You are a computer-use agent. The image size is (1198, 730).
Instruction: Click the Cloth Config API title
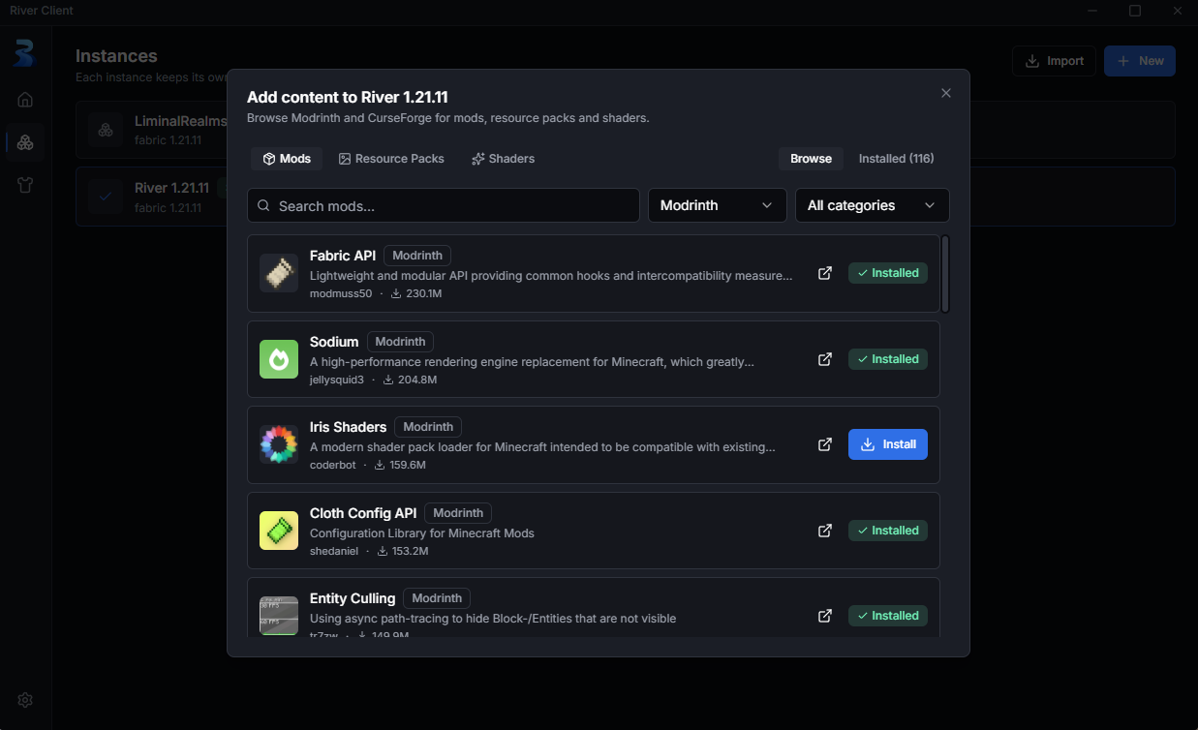363,513
